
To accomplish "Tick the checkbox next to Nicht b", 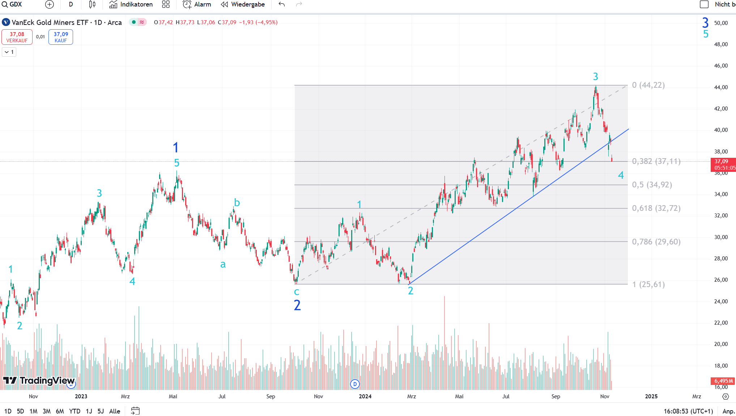I will [x=704, y=4].
